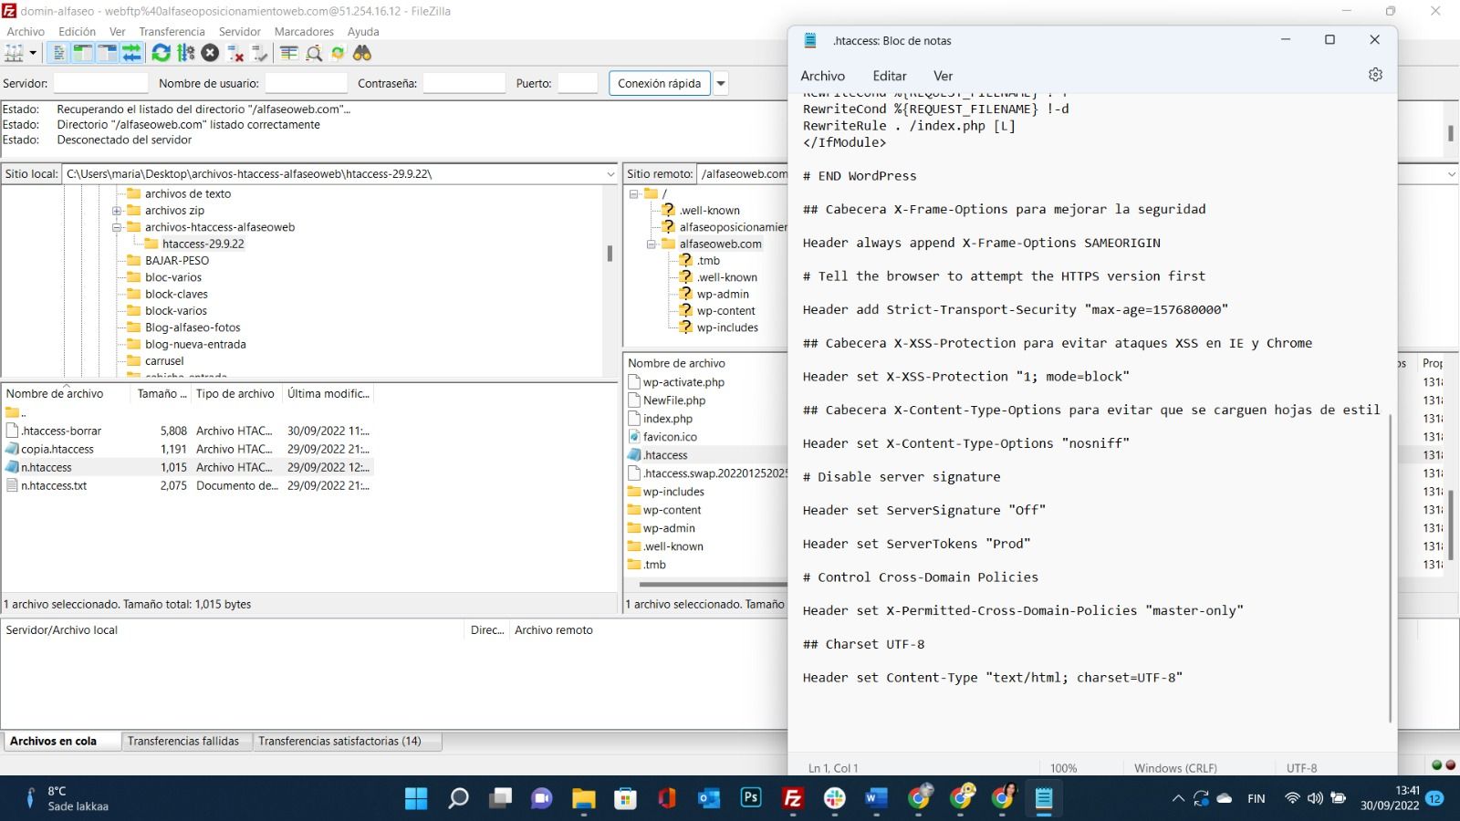The width and height of the screenshot is (1460, 821).
Task: Click Notepad vertical scrollbar
Action: coord(1391,567)
